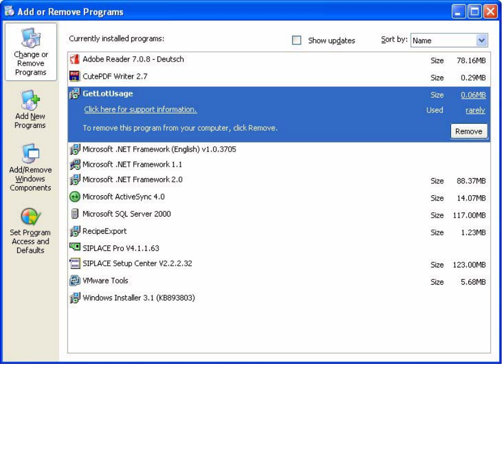Click the 117.00MB size value
The image size is (502, 471).
469,215
